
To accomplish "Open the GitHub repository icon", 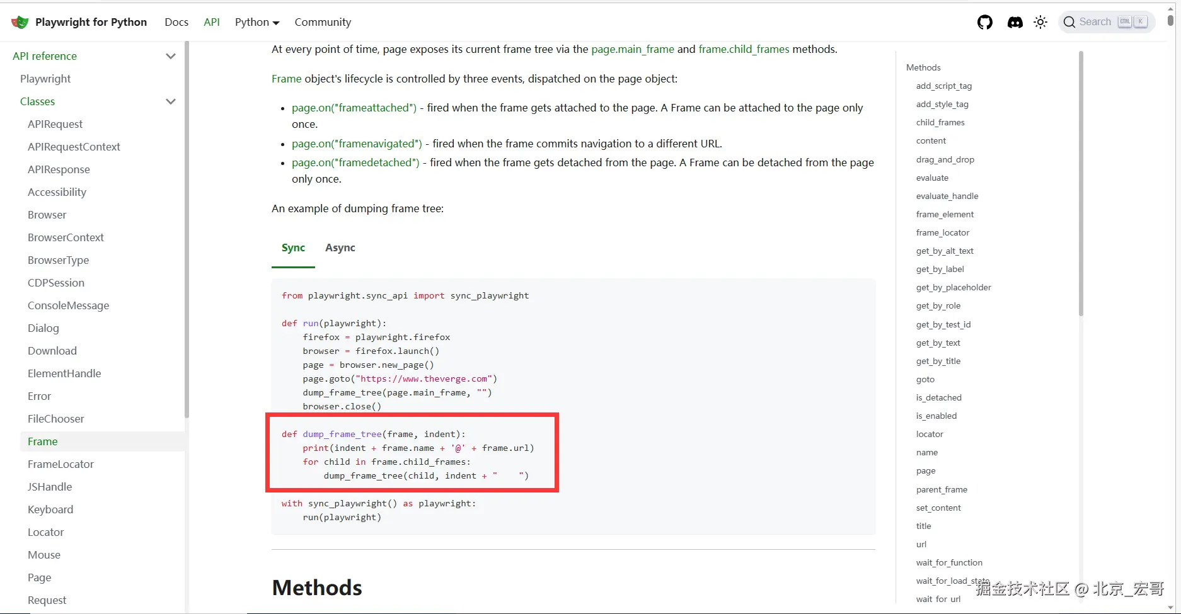I will pos(984,22).
